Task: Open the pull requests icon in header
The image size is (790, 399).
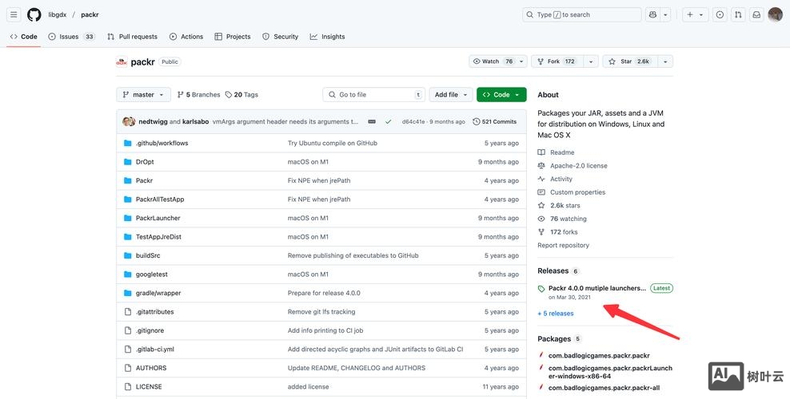Action: pyautogui.click(x=738, y=14)
